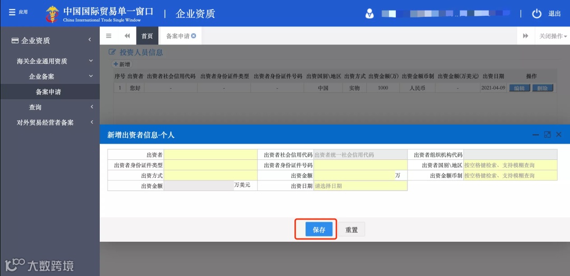Close the 备案申请 tab with its x icon

194,36
